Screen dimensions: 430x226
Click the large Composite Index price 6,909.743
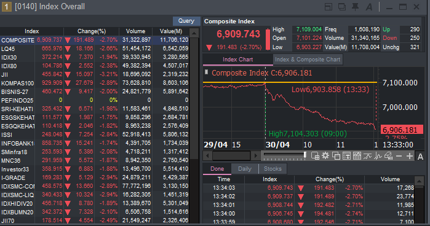click(238, 34)
